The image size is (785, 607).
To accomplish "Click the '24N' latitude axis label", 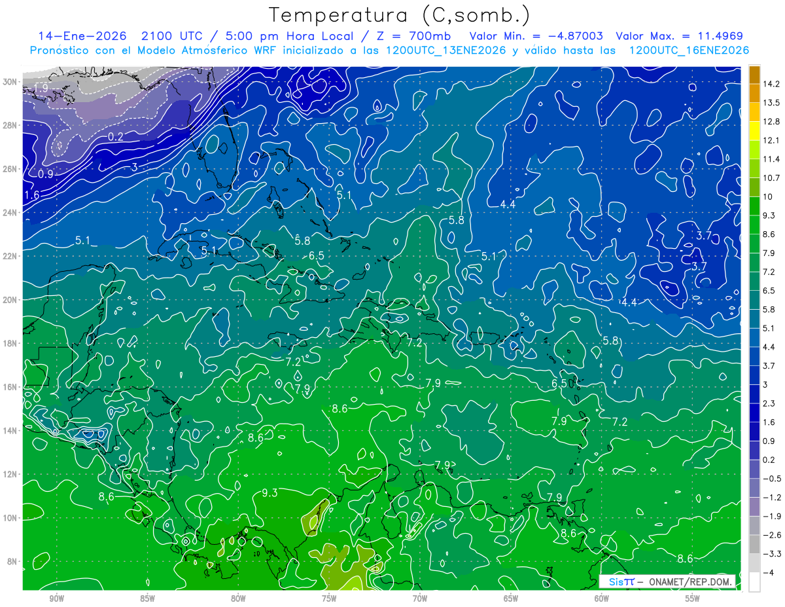I will [10, 212].
